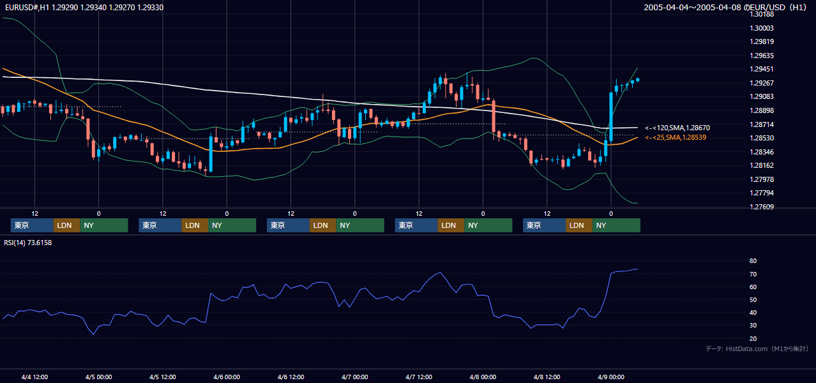The height and width of the screenshot is (383, 816).
Task: Select the 2005-04-04〜2005-04-08 EUR/USD chart title
Action: coord(725,8)
